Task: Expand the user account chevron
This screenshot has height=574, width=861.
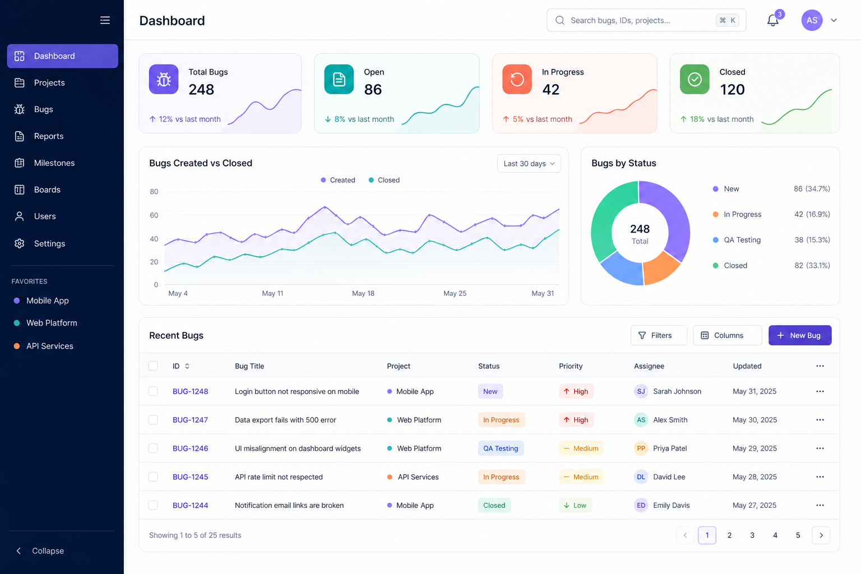Action: (834, 20)
